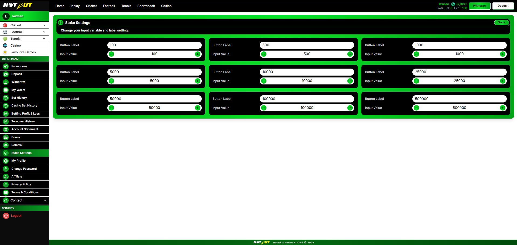Open the Inplay top menu item
Screen dimensions: 517x245
pyautogui.click(x=75, y=6)
